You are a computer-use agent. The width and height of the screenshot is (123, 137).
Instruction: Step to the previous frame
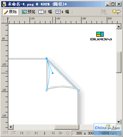click(x=53, y=133)
